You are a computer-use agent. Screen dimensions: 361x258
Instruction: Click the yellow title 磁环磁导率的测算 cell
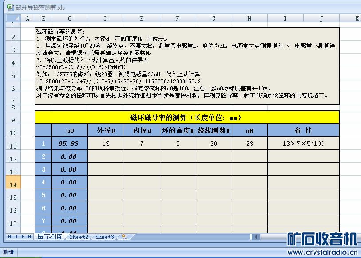pyautogui.click(x=187, y=117)
